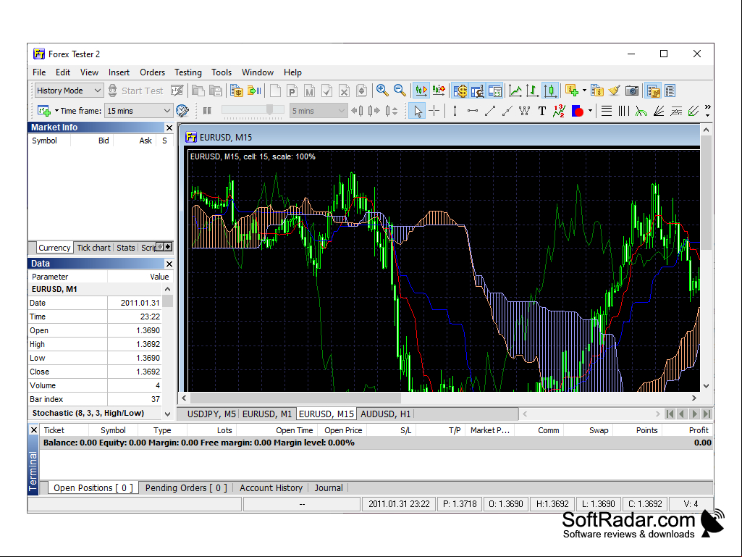Viewport: 742px width, 557px height.
Task: Close the Data panel
Action: 169,264
